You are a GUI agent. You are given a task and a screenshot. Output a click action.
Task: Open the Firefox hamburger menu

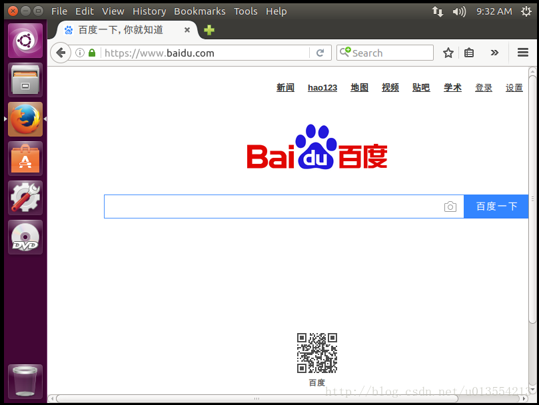click(523, 53)
